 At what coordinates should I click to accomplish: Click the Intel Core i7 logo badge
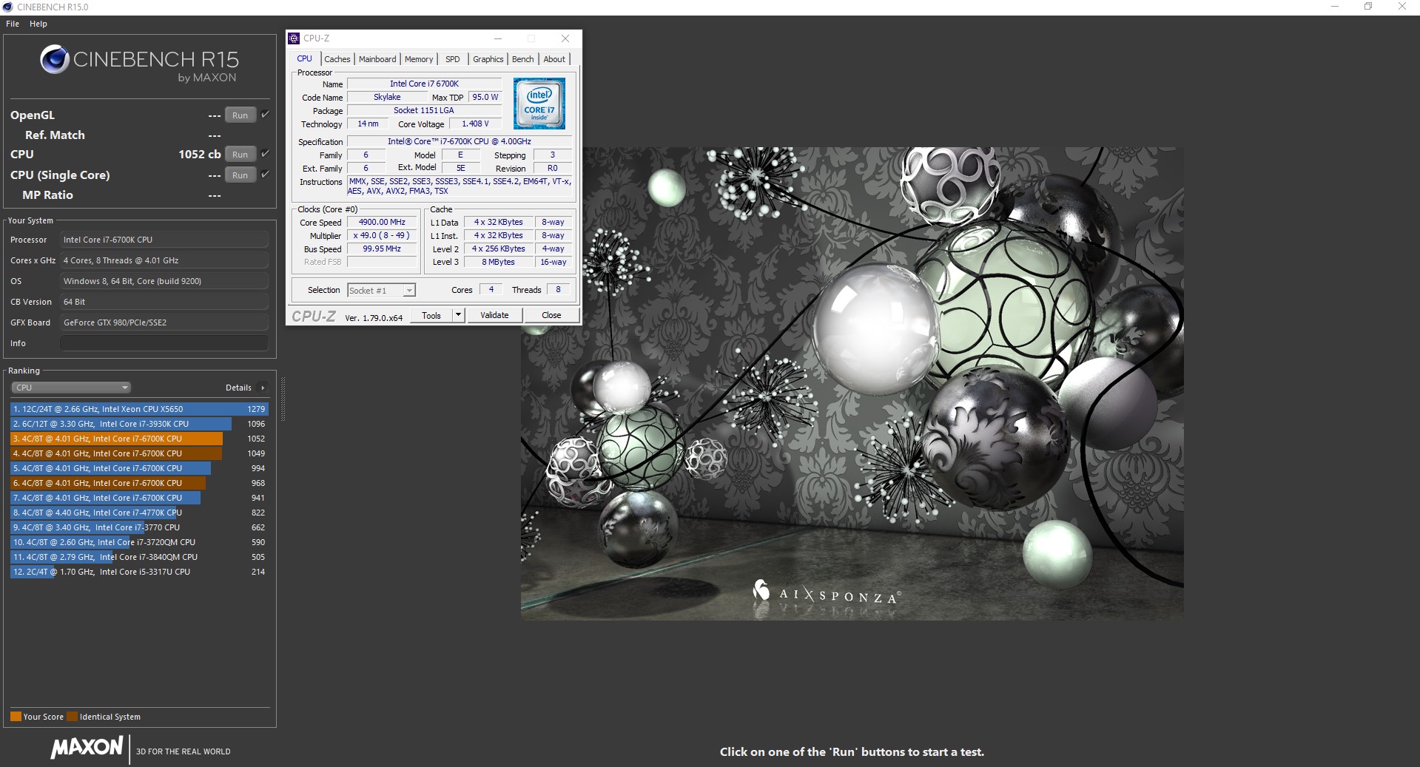[x=539, y=104]
